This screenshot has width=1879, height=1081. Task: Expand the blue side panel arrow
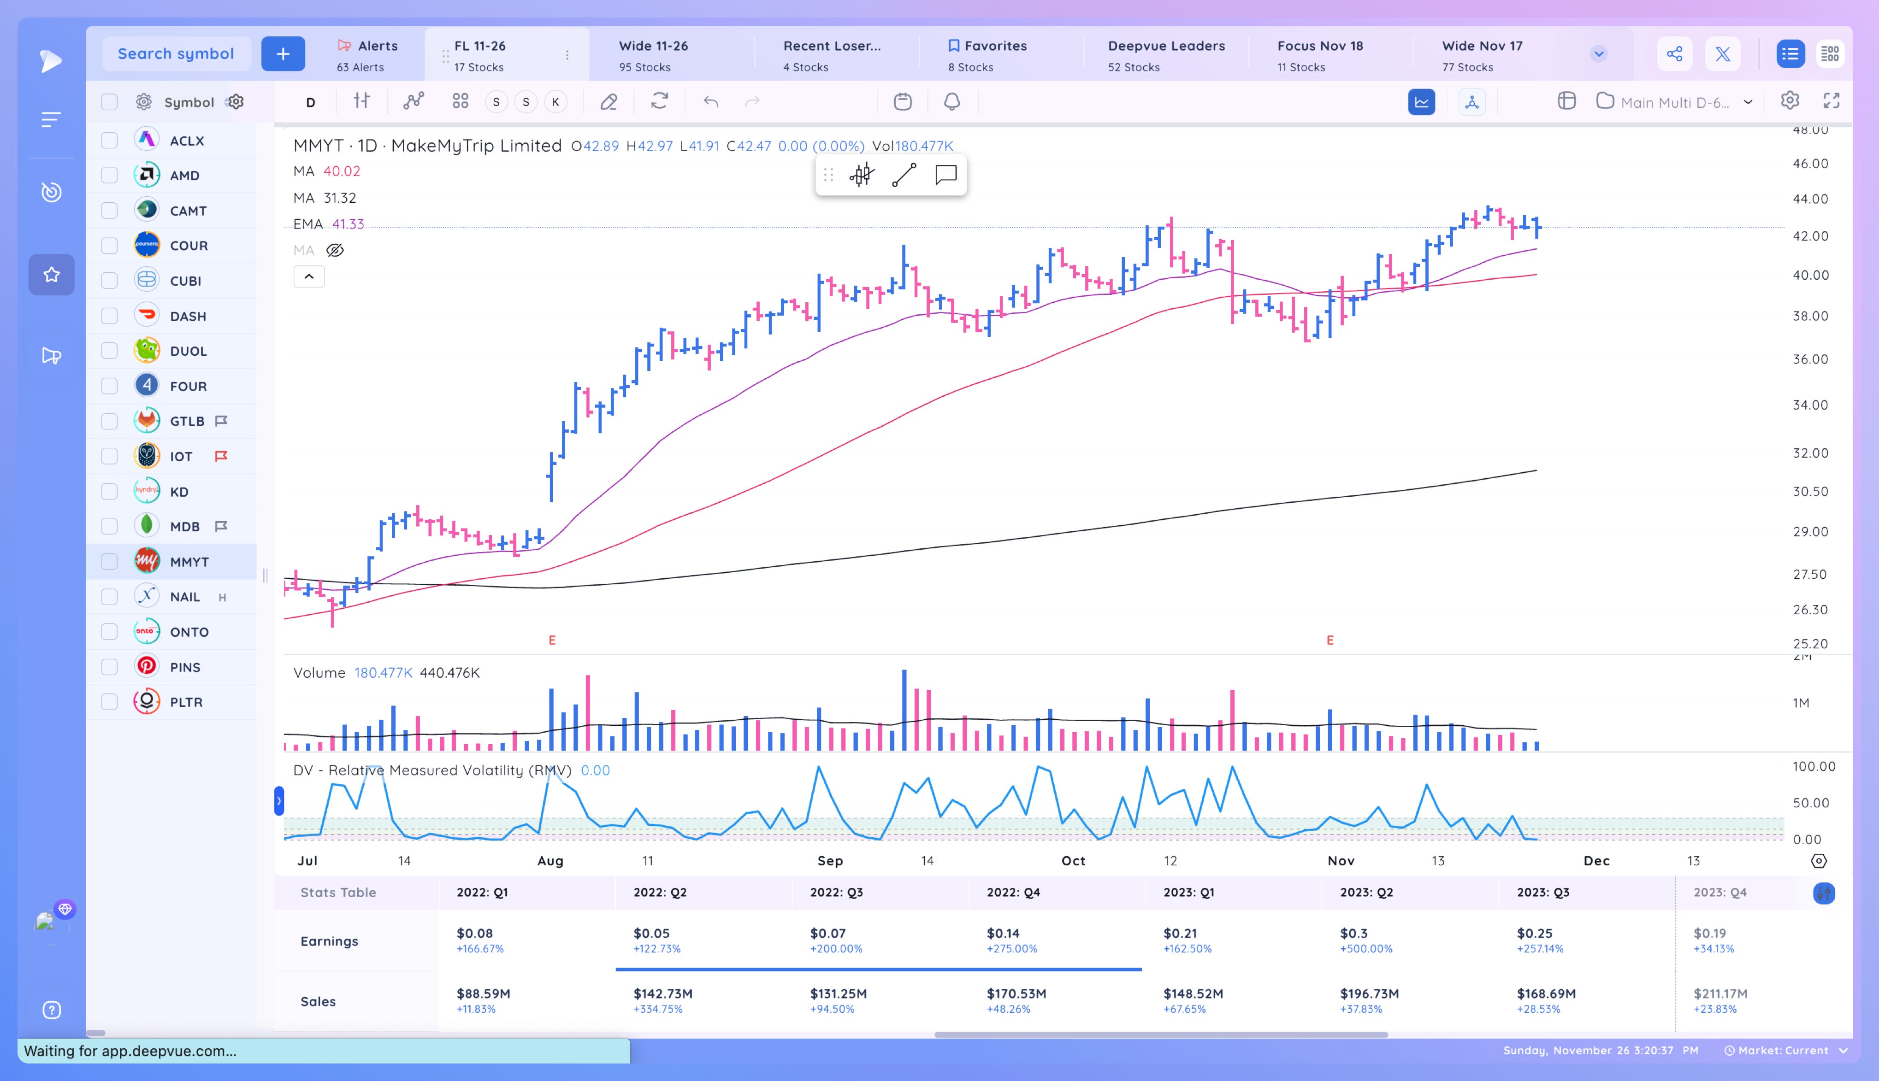(279, 801)
